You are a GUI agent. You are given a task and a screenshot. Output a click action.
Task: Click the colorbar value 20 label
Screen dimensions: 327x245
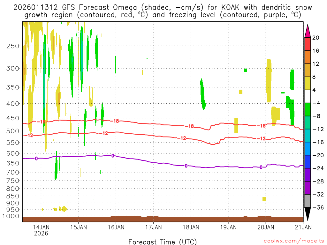pyautogui.click(x=316, y=38)
